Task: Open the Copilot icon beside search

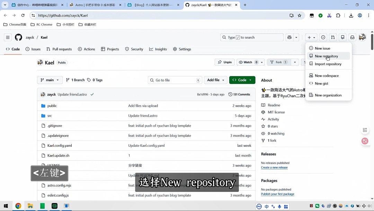Action: pyautogui.click(x=290, y=37)
